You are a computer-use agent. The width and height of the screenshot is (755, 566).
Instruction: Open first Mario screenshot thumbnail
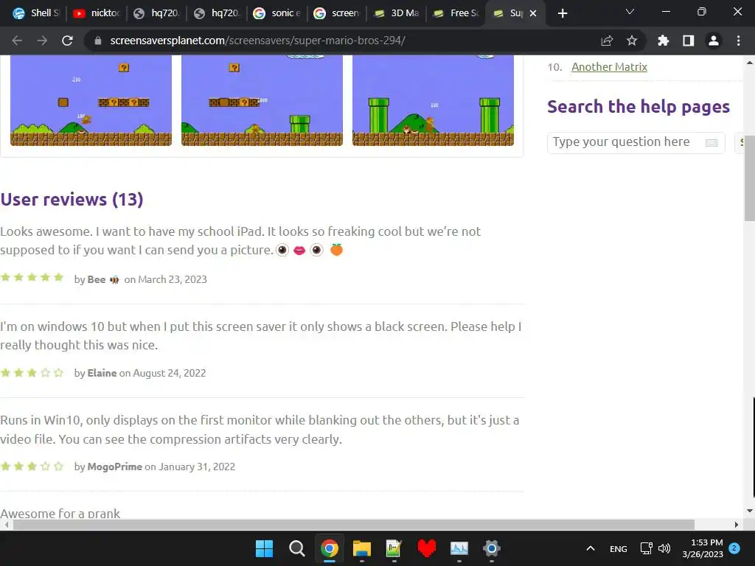pyautogui.click(x=91, y=100)
